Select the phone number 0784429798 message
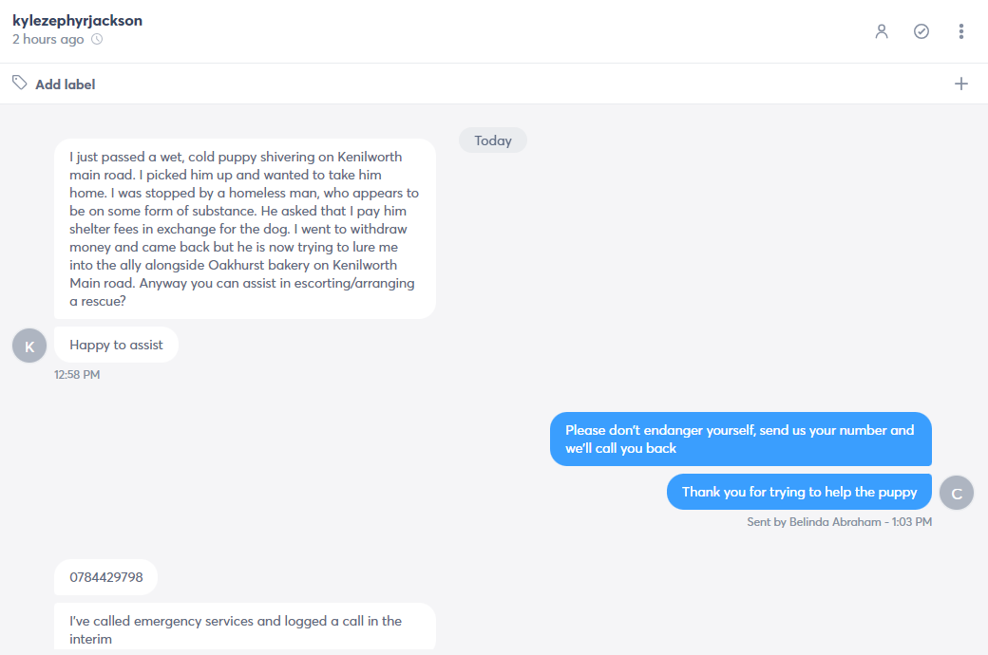Viewport: 988px width, 655px height. tap(105, 577)
